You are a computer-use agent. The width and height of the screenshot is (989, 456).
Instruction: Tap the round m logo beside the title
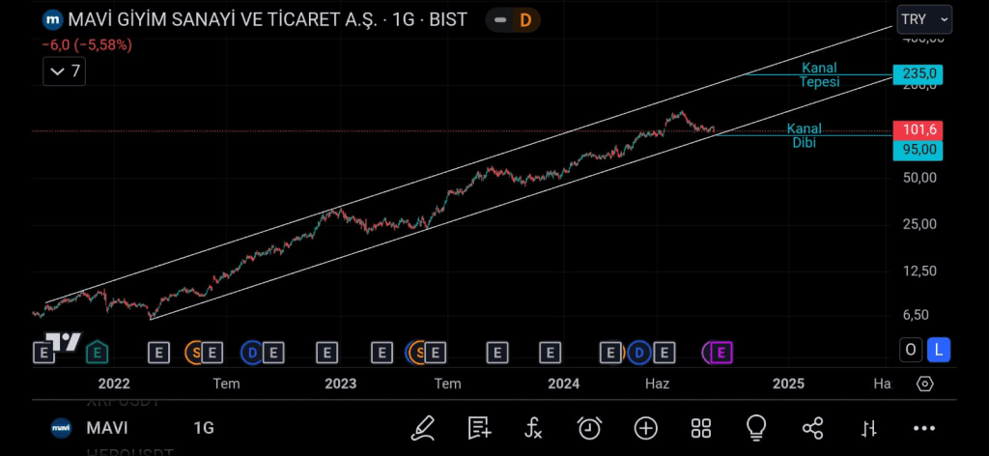pyautogui.click(x=52, y=19)
